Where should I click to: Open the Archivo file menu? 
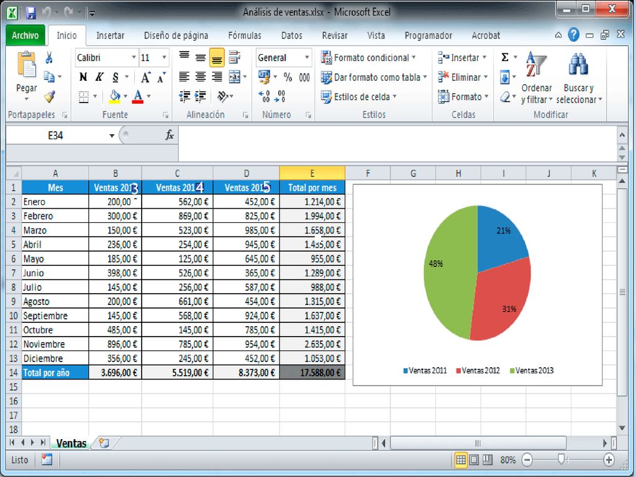point(25,35)
